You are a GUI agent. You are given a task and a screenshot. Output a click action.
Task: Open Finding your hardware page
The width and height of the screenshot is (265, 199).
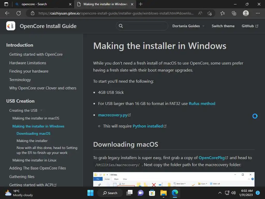(x=29, y=71)
